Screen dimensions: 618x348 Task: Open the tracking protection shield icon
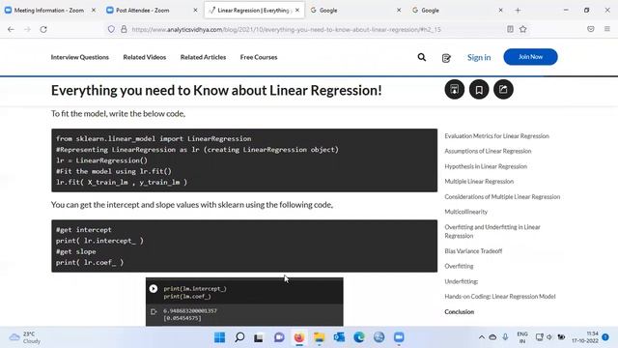[x=111, y=29]
